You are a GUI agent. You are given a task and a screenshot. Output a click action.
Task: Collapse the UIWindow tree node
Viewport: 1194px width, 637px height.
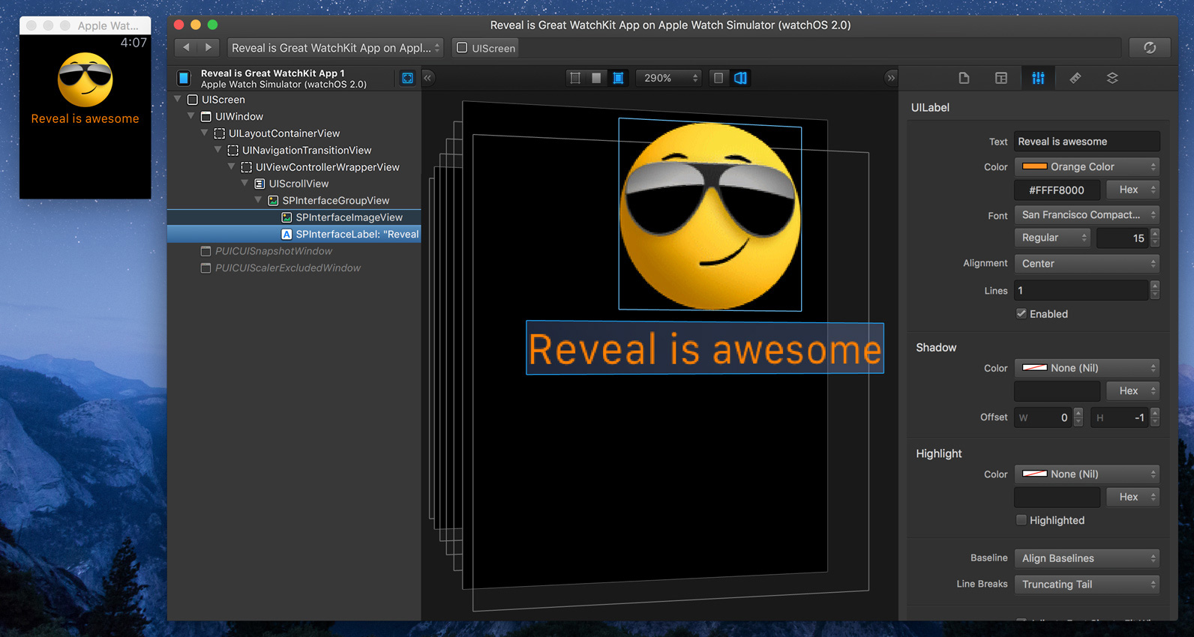(191, 116)
